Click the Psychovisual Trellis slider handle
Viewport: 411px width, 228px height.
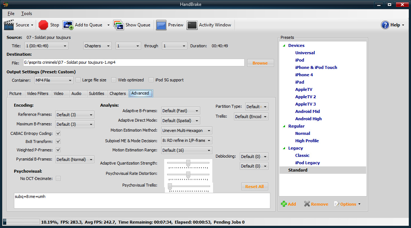(x=170, y=187)
